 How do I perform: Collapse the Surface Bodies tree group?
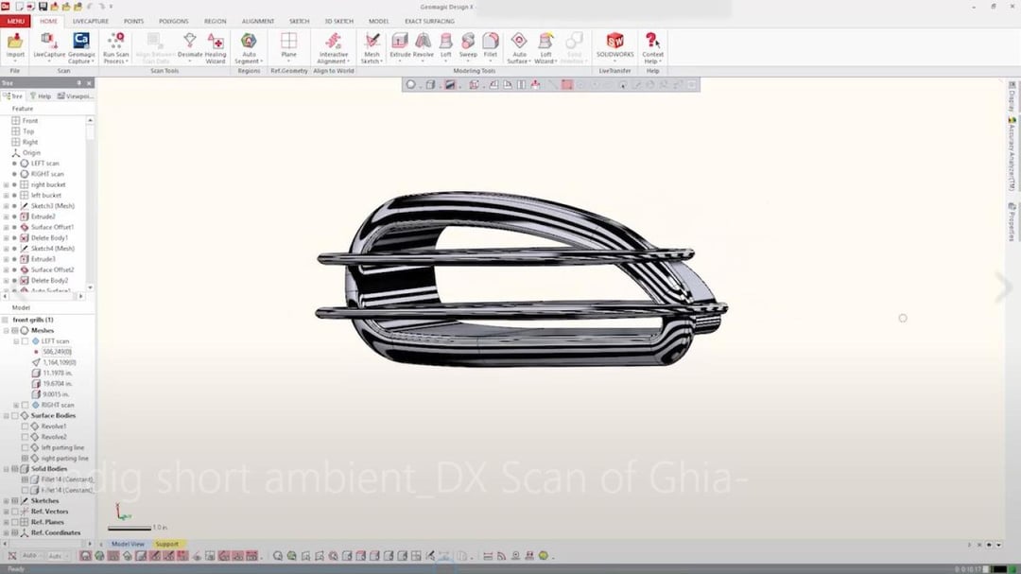[x=6, y=416]
